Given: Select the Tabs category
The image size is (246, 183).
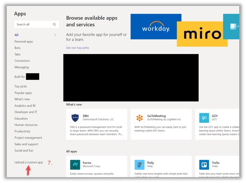Looking at the screenshot, I should pyautogui.click(x=17, y=54).
